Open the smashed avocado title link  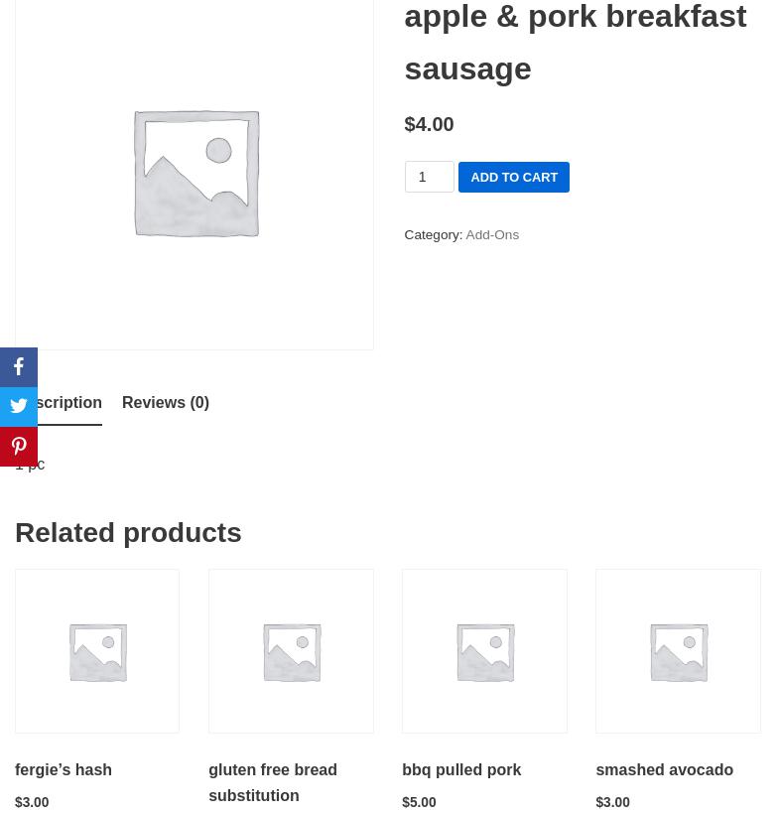664,770
